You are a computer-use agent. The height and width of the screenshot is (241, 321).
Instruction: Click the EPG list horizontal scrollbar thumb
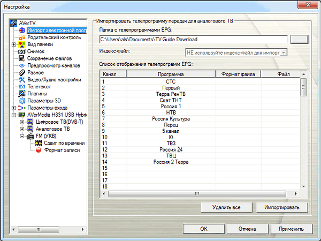[x=197, y=194]
